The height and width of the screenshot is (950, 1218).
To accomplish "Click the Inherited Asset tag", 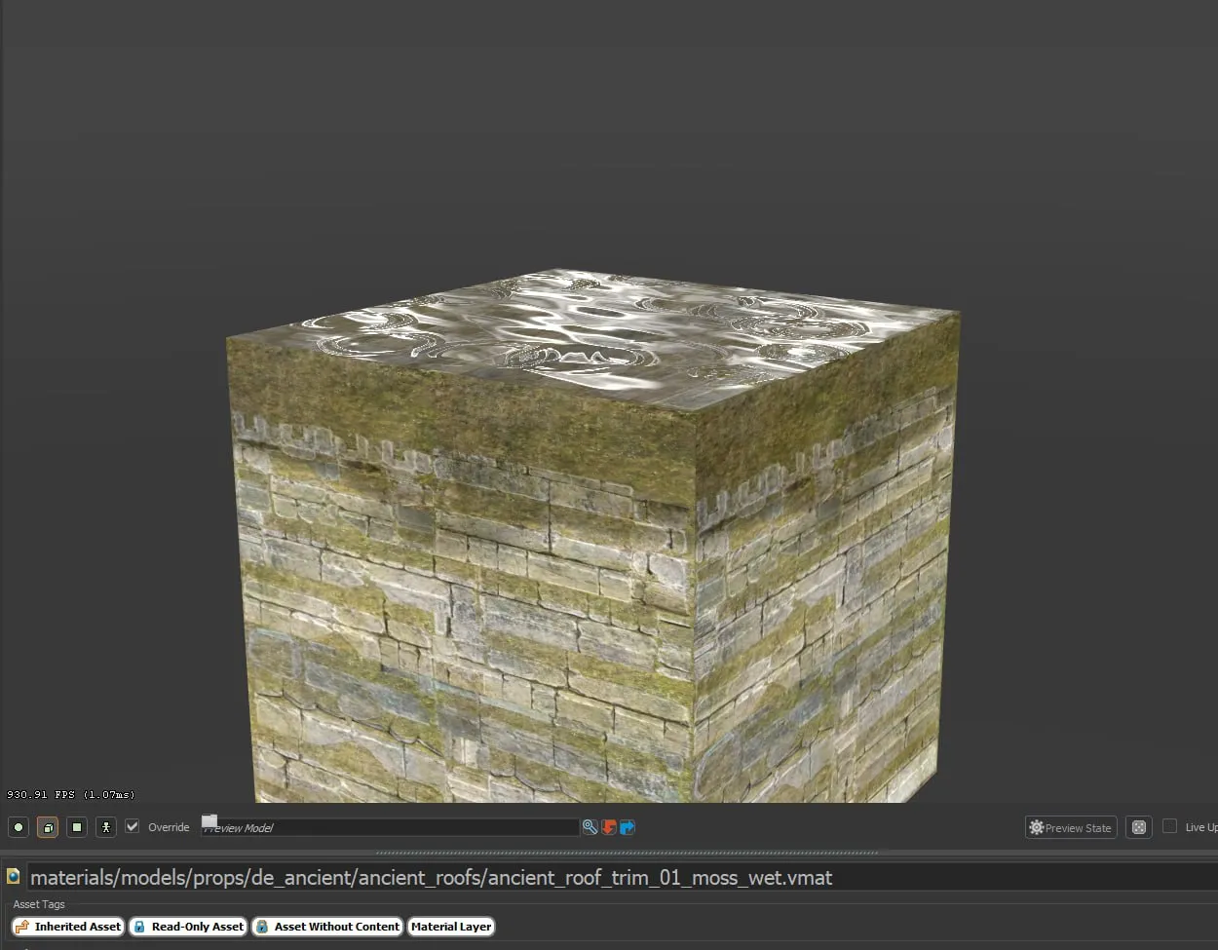I will coord(68,927).
